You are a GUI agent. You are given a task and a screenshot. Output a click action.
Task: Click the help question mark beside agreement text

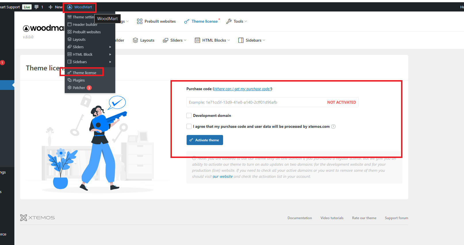tap(333, 126)
